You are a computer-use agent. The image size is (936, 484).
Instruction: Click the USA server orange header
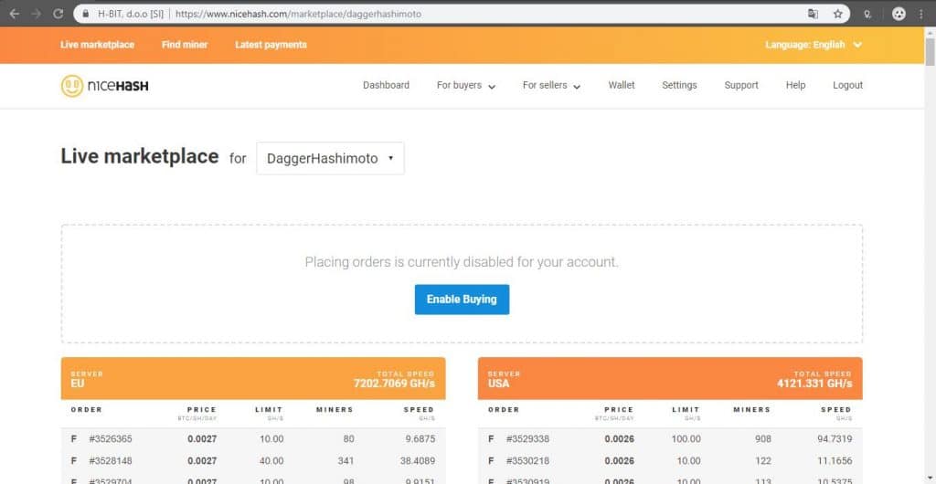[x=670, y=378]
